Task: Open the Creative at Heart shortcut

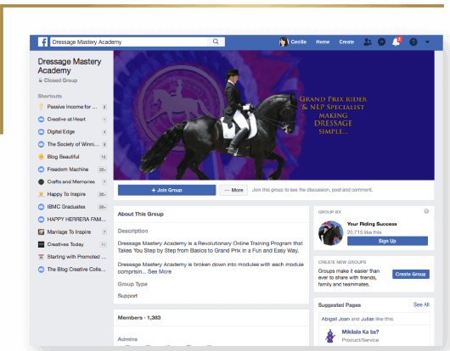Action: pyautogui.click(x=66, y=120)
